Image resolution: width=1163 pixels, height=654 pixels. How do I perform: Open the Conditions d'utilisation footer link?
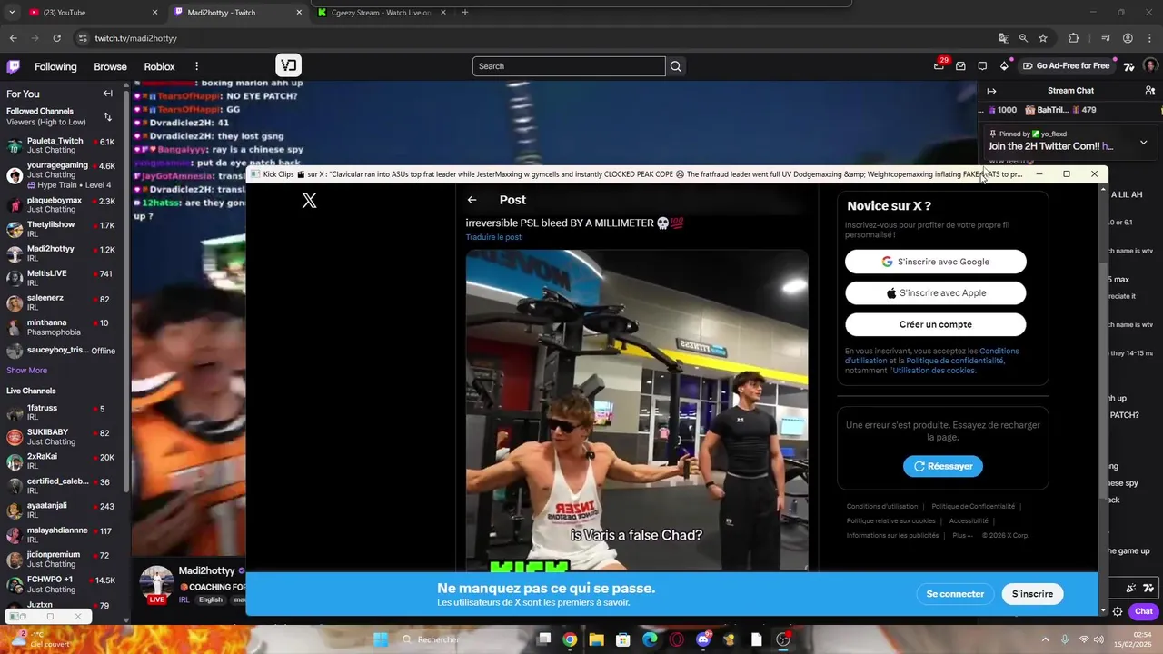(882, 507)
